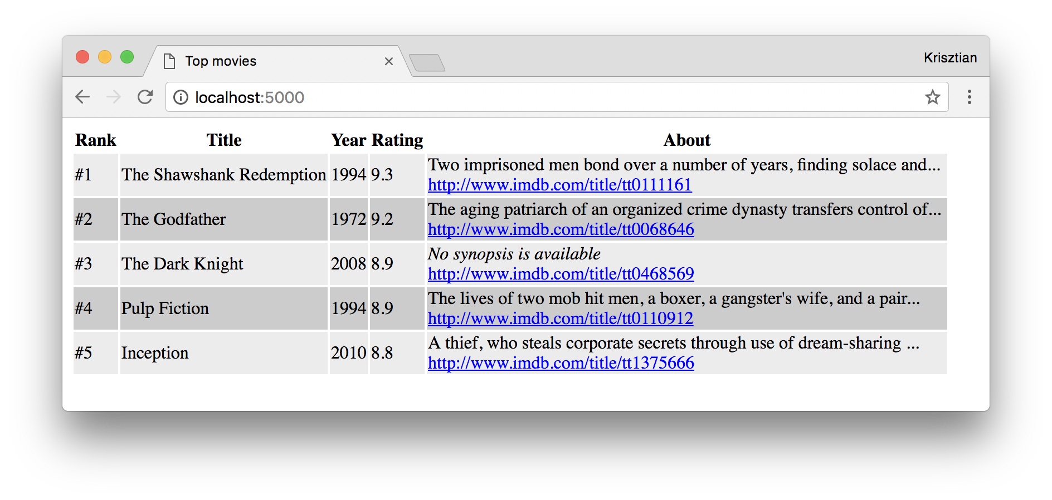Click 'No synopsis is available' text
1052x500 pixels.
tap(514, 254)
